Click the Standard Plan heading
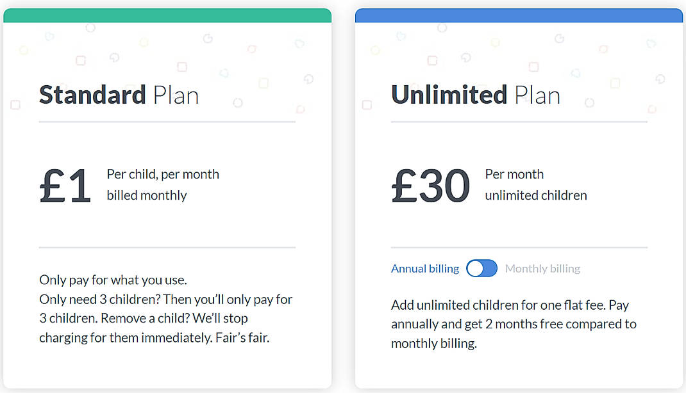The height and width of the screenshot is (393, 686). (x=119, y=95)
